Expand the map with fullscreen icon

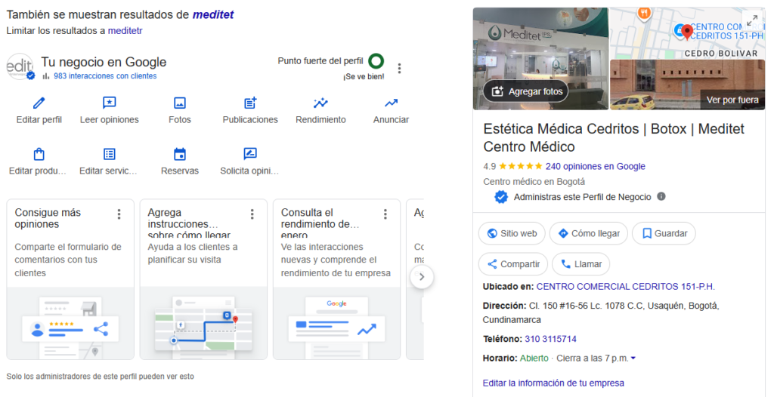(752, 21)
